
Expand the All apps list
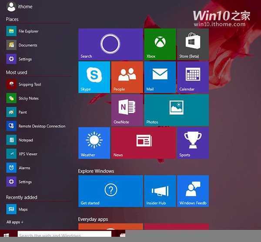(15, 222)
